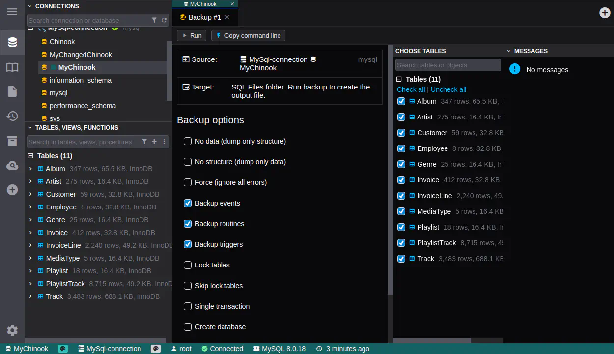614x354 pixels.
Task: Collapse the Tables (11) group in Choose Tables
Action: pos(399,79)
